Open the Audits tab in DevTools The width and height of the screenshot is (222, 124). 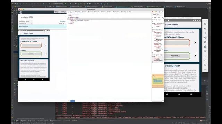129,12
